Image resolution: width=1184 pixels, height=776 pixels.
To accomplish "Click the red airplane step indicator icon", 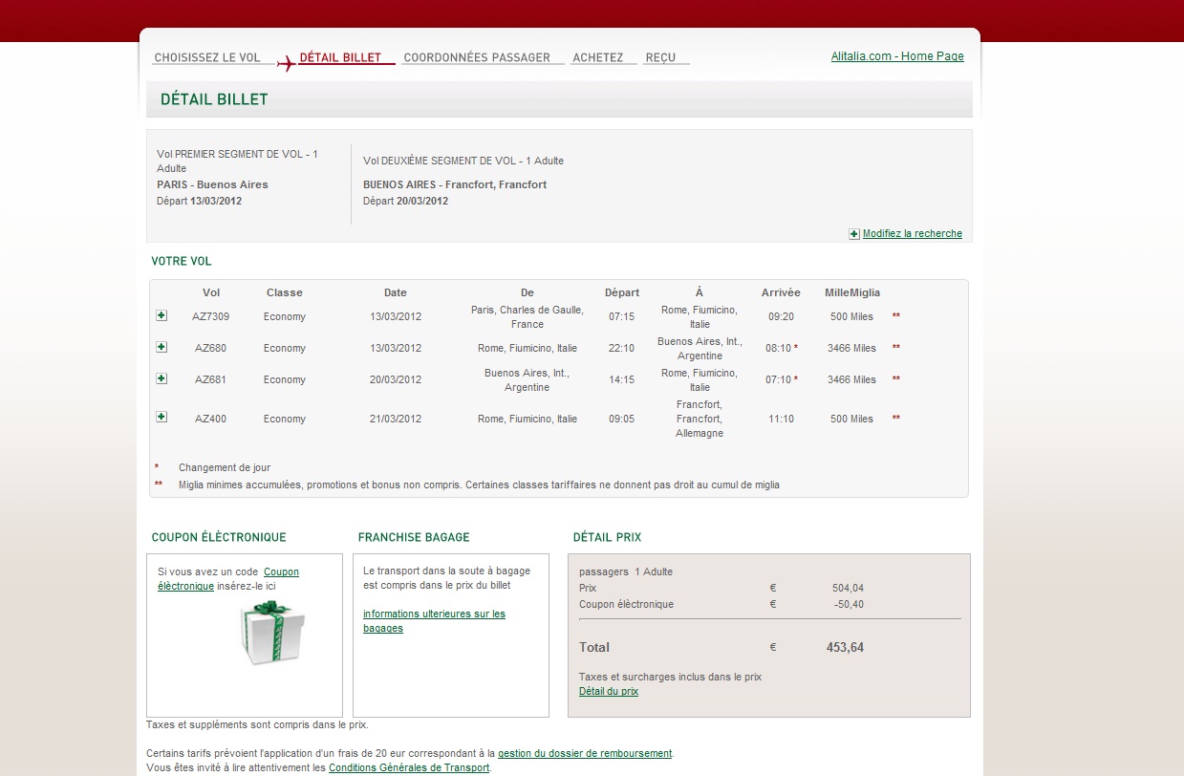I will [286, 63].
